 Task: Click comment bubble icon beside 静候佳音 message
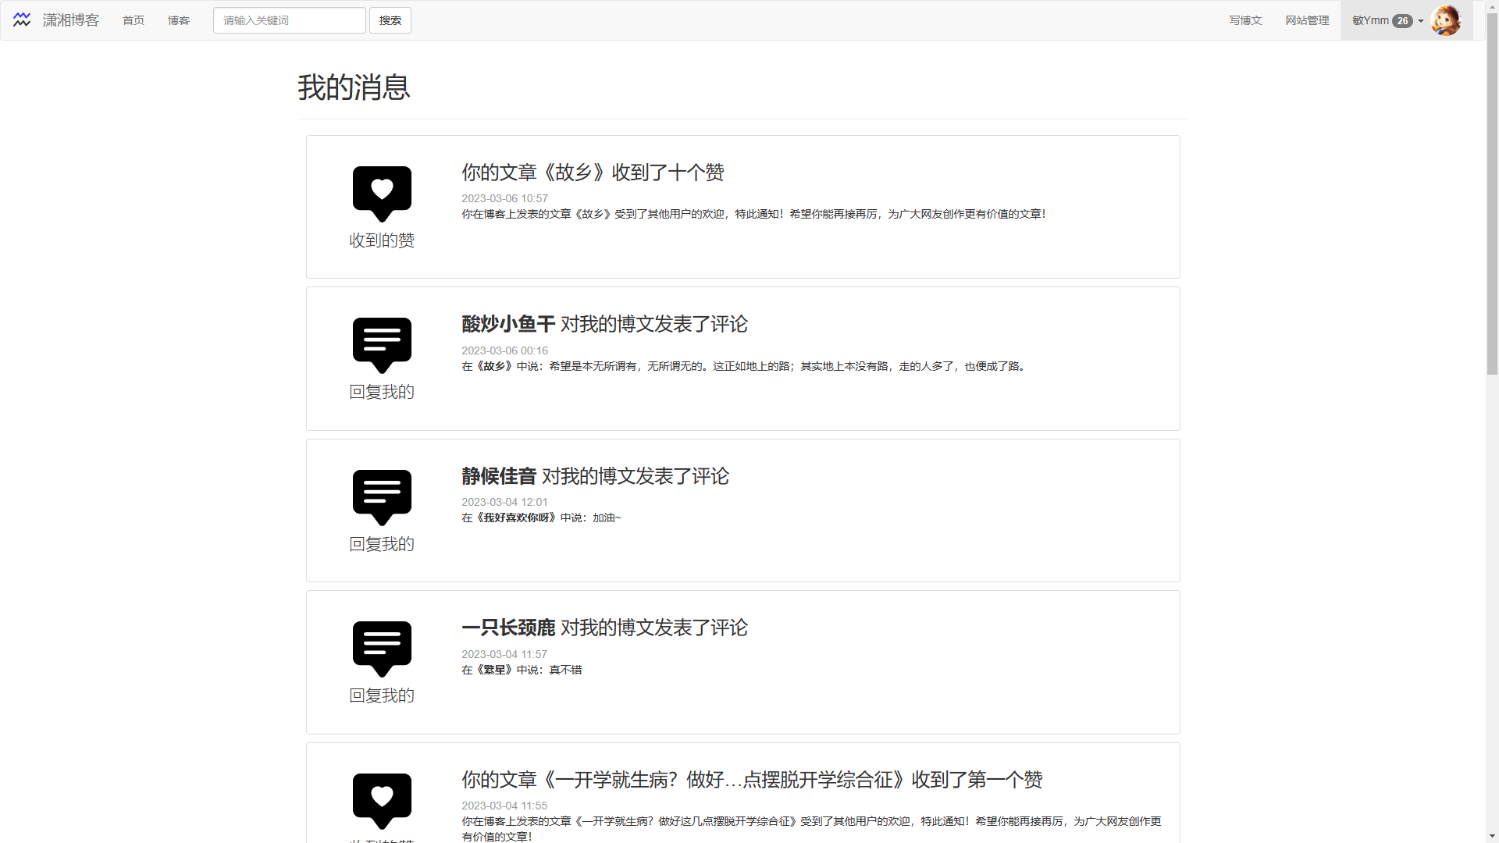click(382, 496)
